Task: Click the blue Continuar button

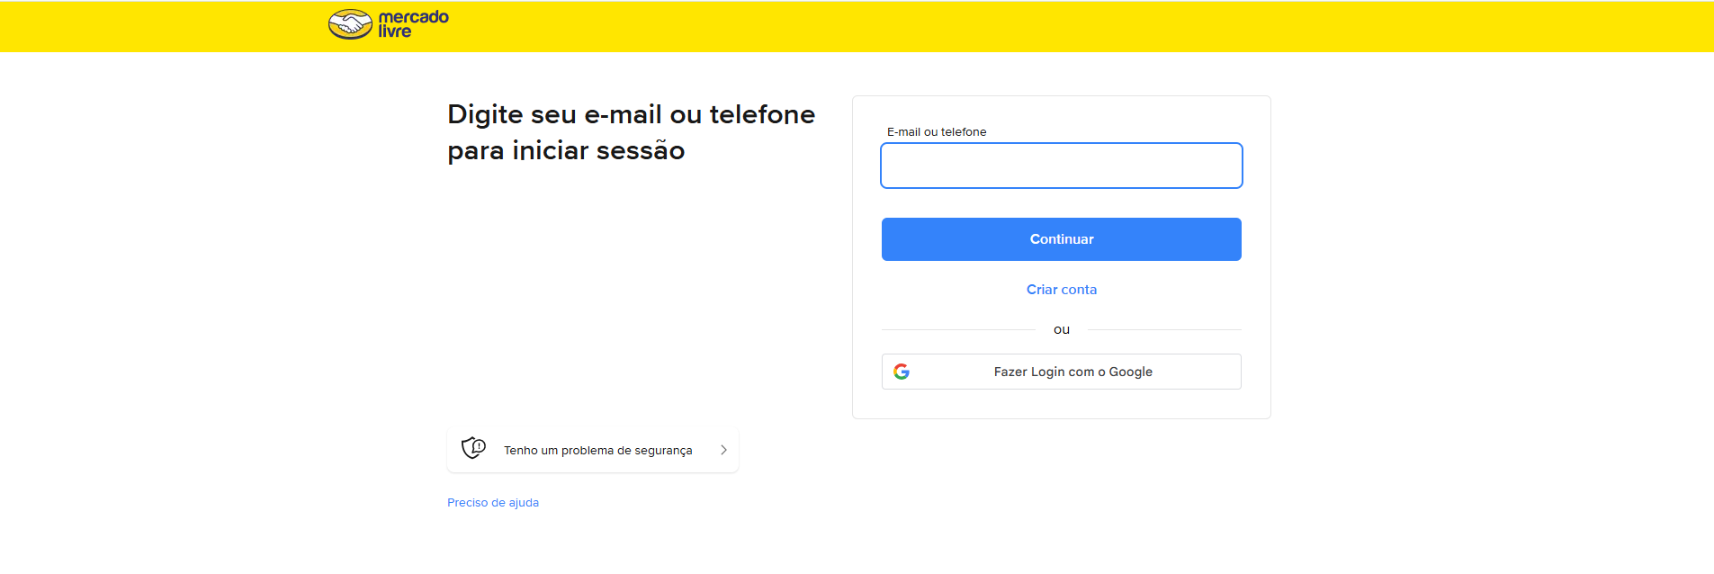Action: tap(1062, 239)
